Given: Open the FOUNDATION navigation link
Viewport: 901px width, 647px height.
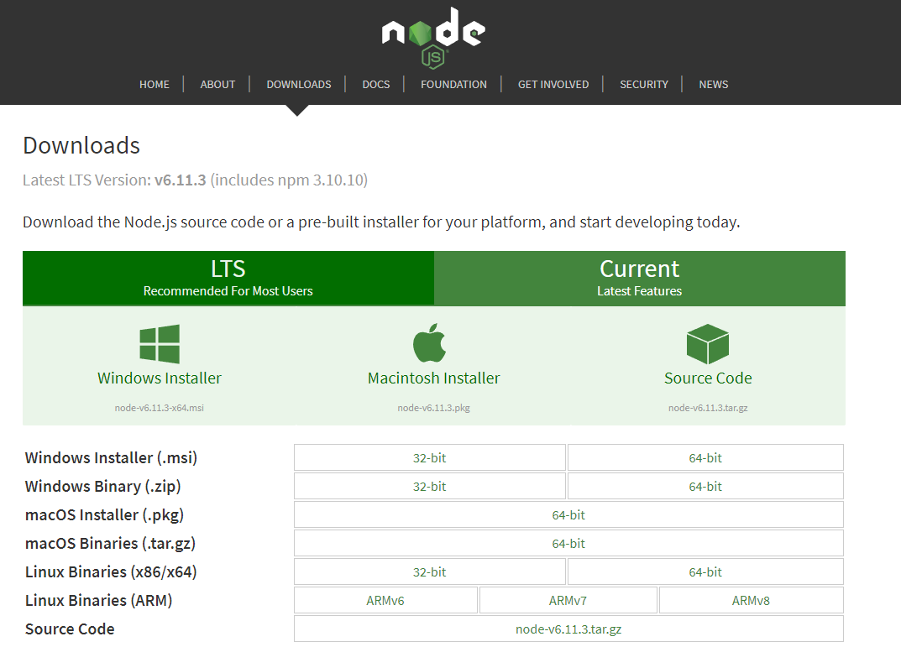Looking at the screenshot, I should (x=454, y=85).
